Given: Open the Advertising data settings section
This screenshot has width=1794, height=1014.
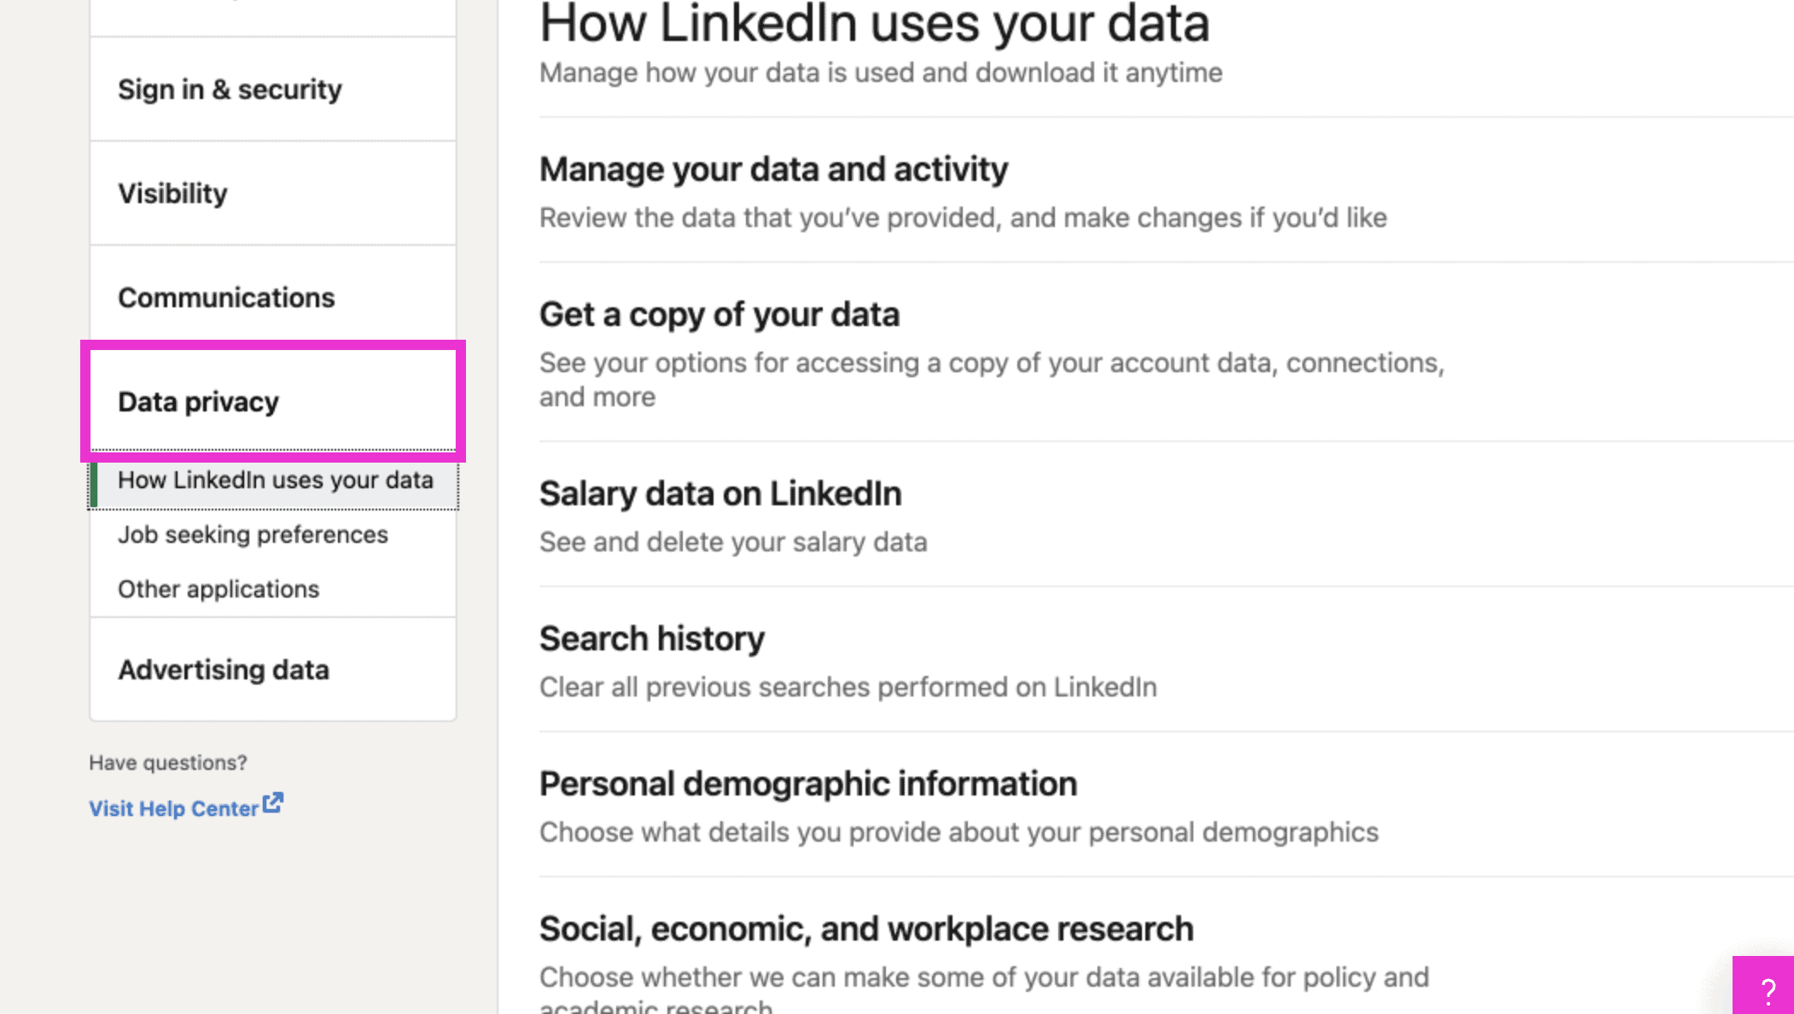Looking at the screenshot, I should pos(224,669).
